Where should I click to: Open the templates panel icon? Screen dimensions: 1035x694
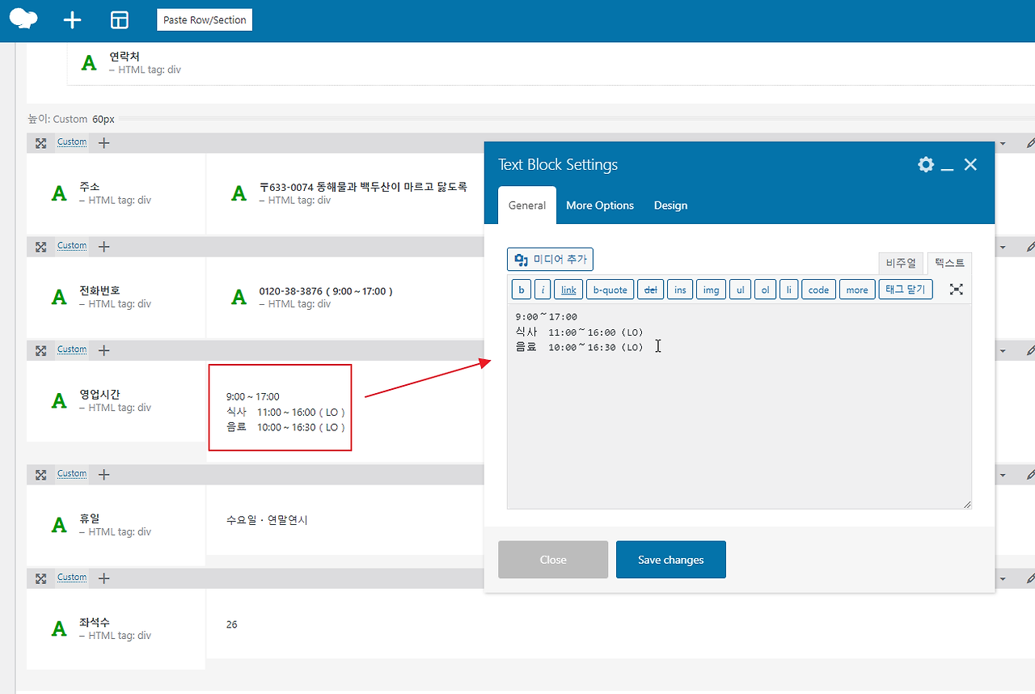tap(120, 20)
